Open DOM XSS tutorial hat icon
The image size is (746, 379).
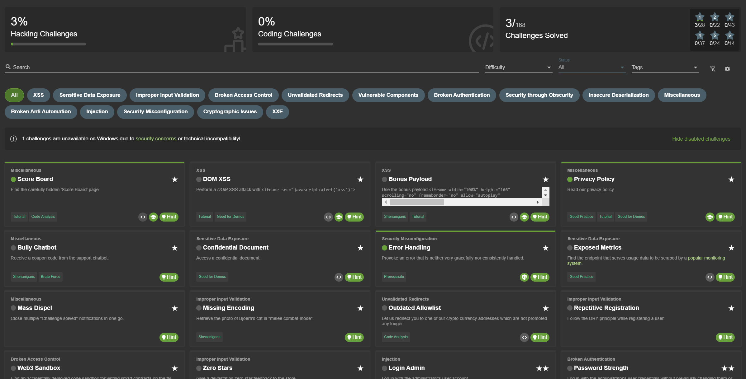pos(339,217)
